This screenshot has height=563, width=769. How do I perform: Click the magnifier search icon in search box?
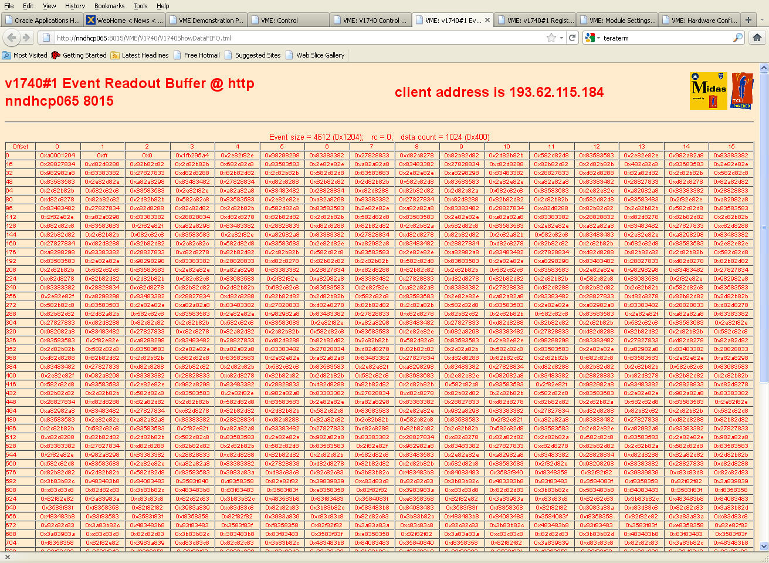tap(737, 38)
